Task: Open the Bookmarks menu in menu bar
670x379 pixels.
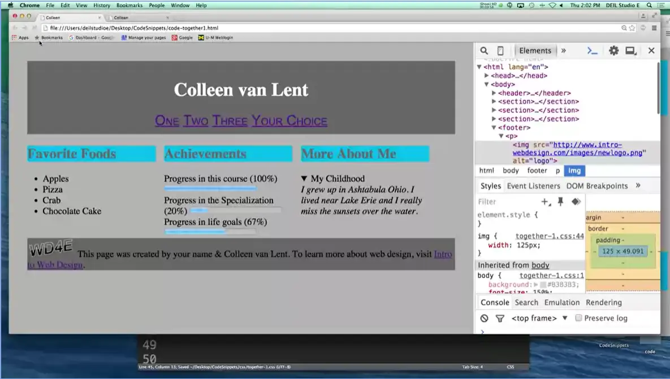Action: [x=129, y=5]
